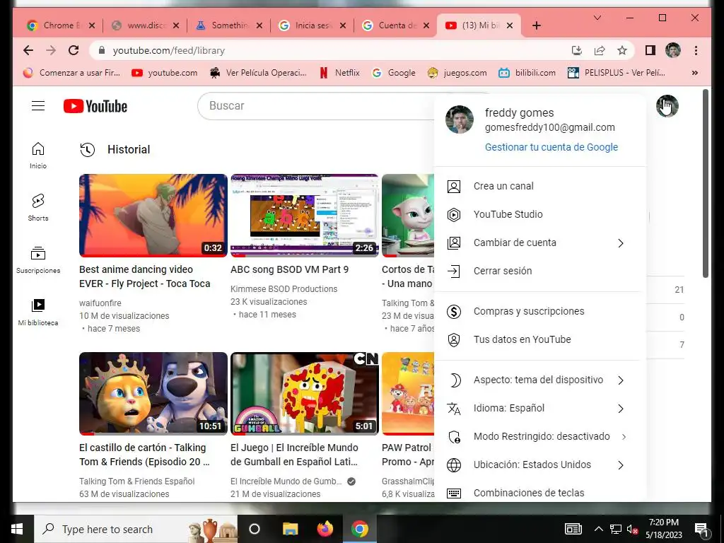
Task: Open Firefox from the taskbar
Action: pos(325,529)
